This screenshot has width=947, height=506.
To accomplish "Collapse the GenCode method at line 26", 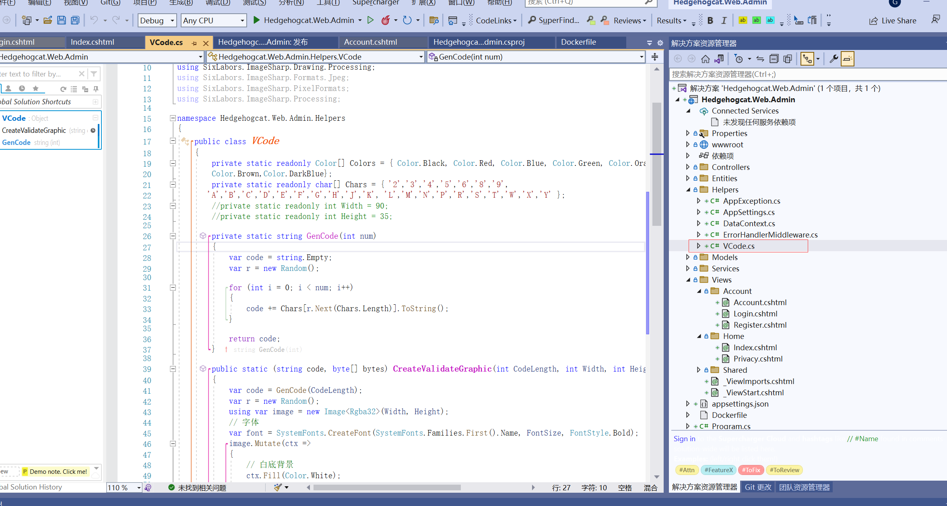I will point(173,236).
